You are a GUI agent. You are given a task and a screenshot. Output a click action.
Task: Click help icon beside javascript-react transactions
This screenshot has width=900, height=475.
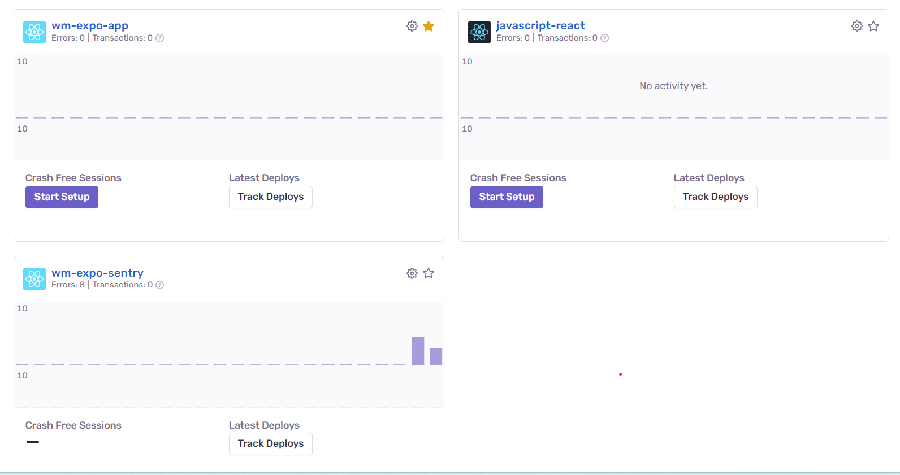[605, 38]
